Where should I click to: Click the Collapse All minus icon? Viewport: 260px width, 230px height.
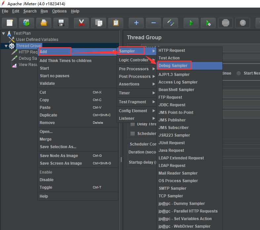click(x=154, y=23)
